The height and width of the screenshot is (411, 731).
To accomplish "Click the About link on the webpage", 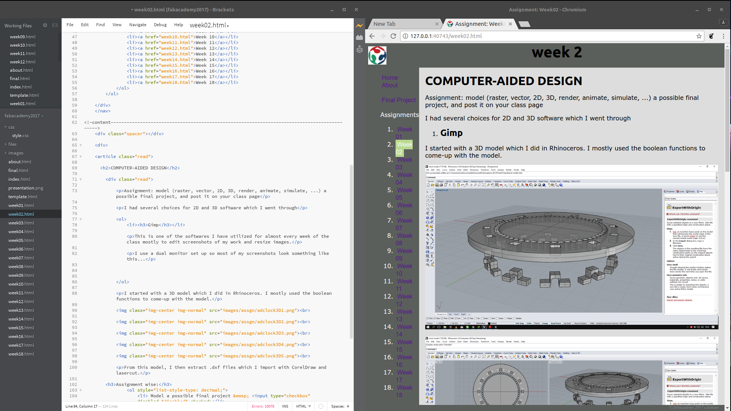I will (390, 85).
